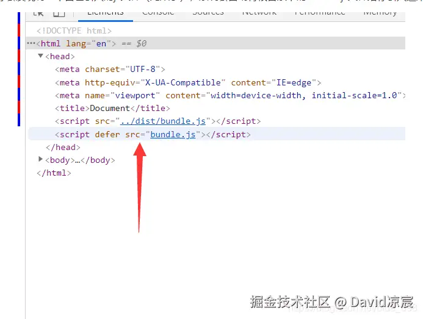423x319 pixels.
Task: Select the <!DOCTYPE html> line
Action: (74, 30)
